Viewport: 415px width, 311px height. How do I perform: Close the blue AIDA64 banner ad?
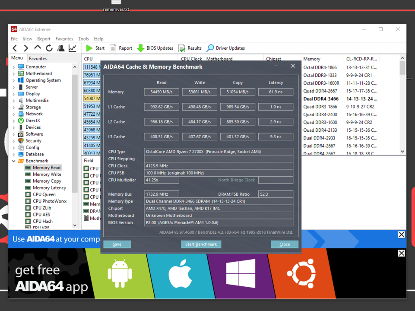tap(401, 235)
